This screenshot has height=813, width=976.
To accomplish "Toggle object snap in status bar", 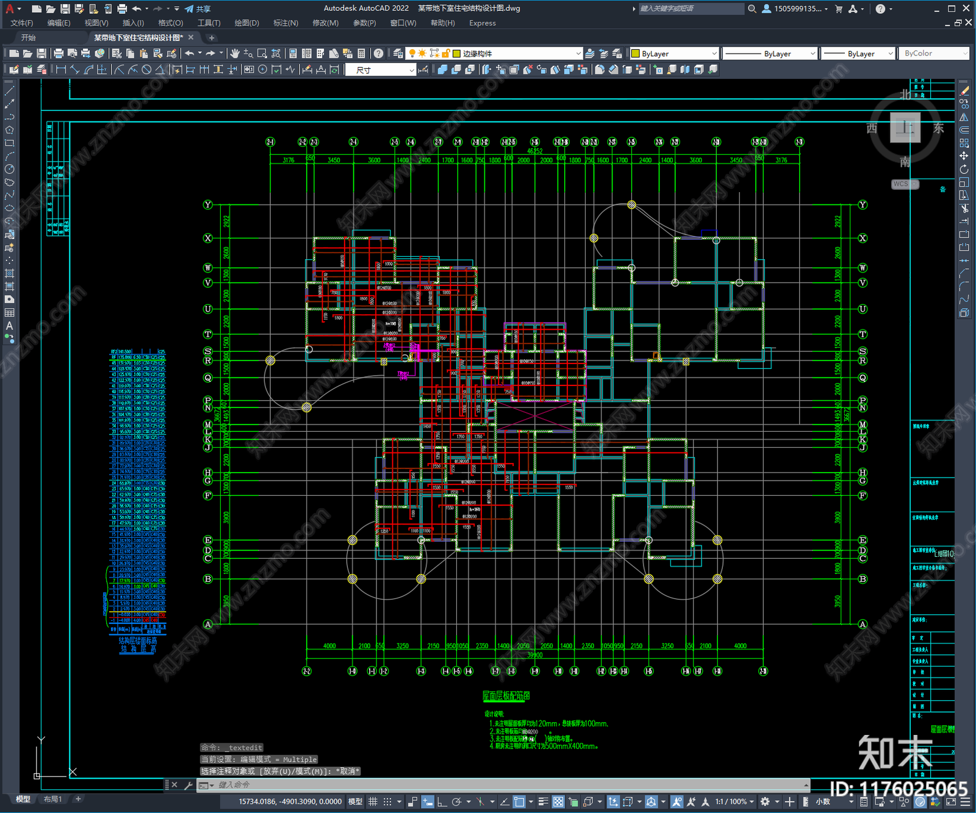I will point(519,801).
